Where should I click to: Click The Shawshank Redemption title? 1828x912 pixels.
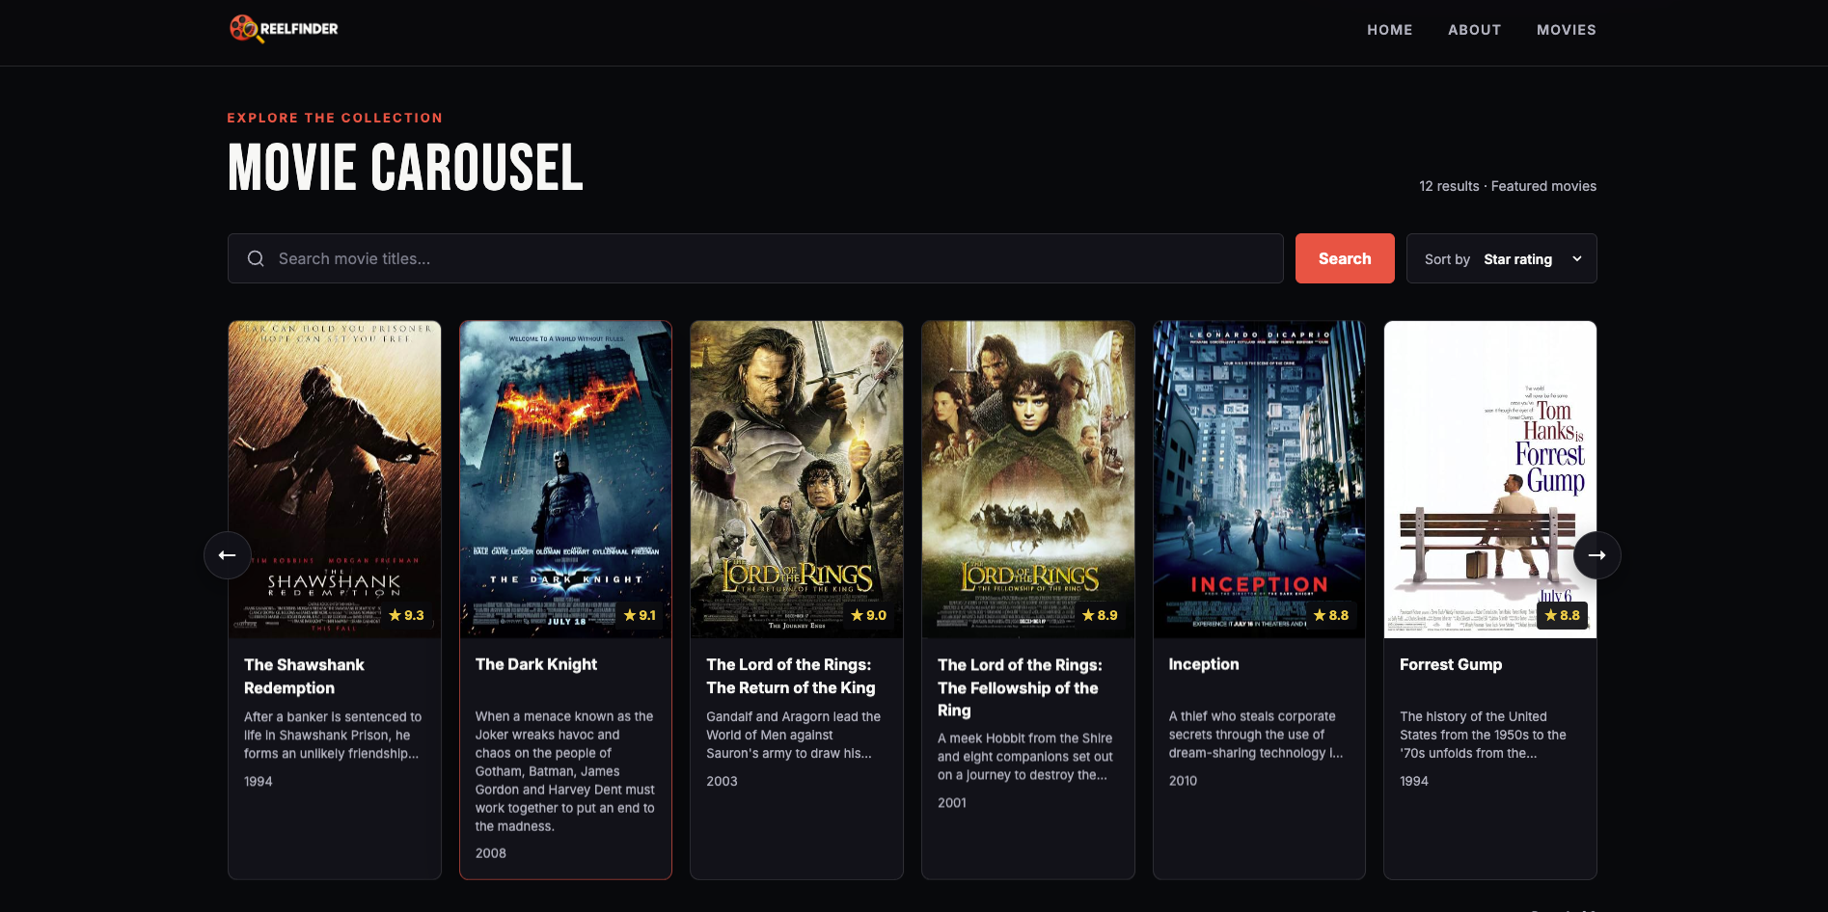click(x=304, y=677)
